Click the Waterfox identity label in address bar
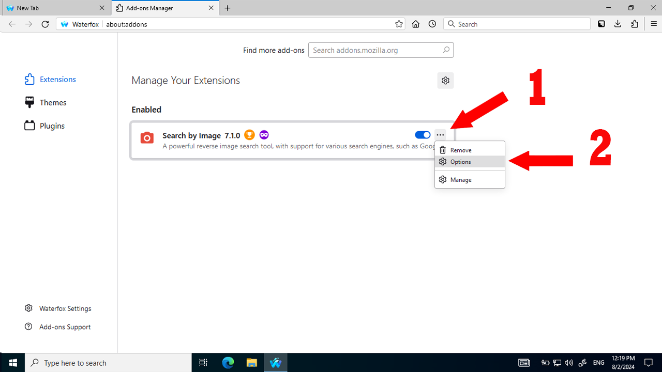 (x=80, y=24)
